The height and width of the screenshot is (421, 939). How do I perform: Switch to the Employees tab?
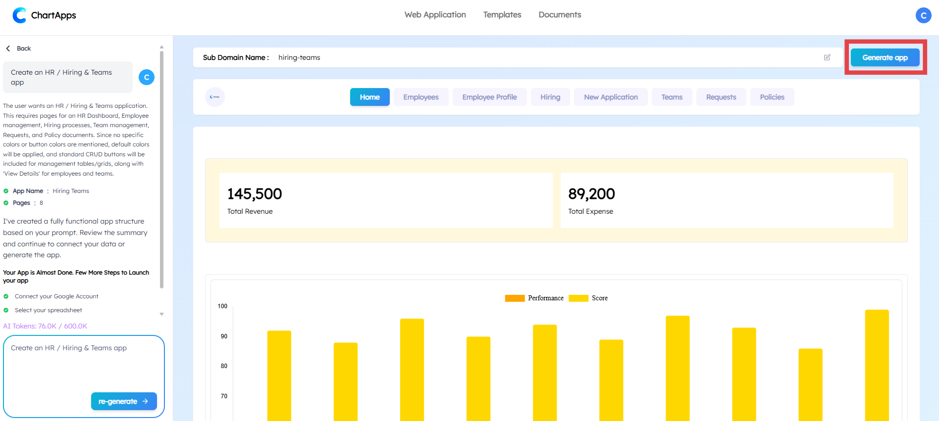coord(421,97)
